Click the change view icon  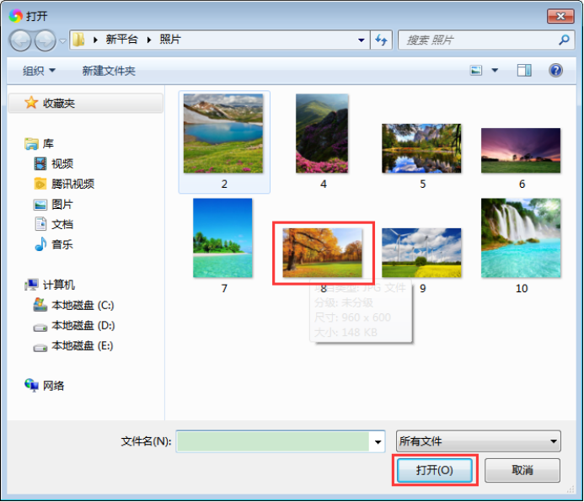click(477, 71)
